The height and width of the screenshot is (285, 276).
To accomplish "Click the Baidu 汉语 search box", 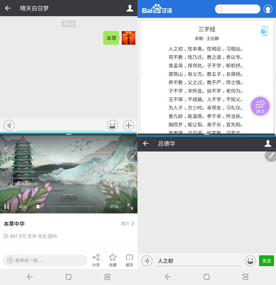I will click(x=237, y=9).
